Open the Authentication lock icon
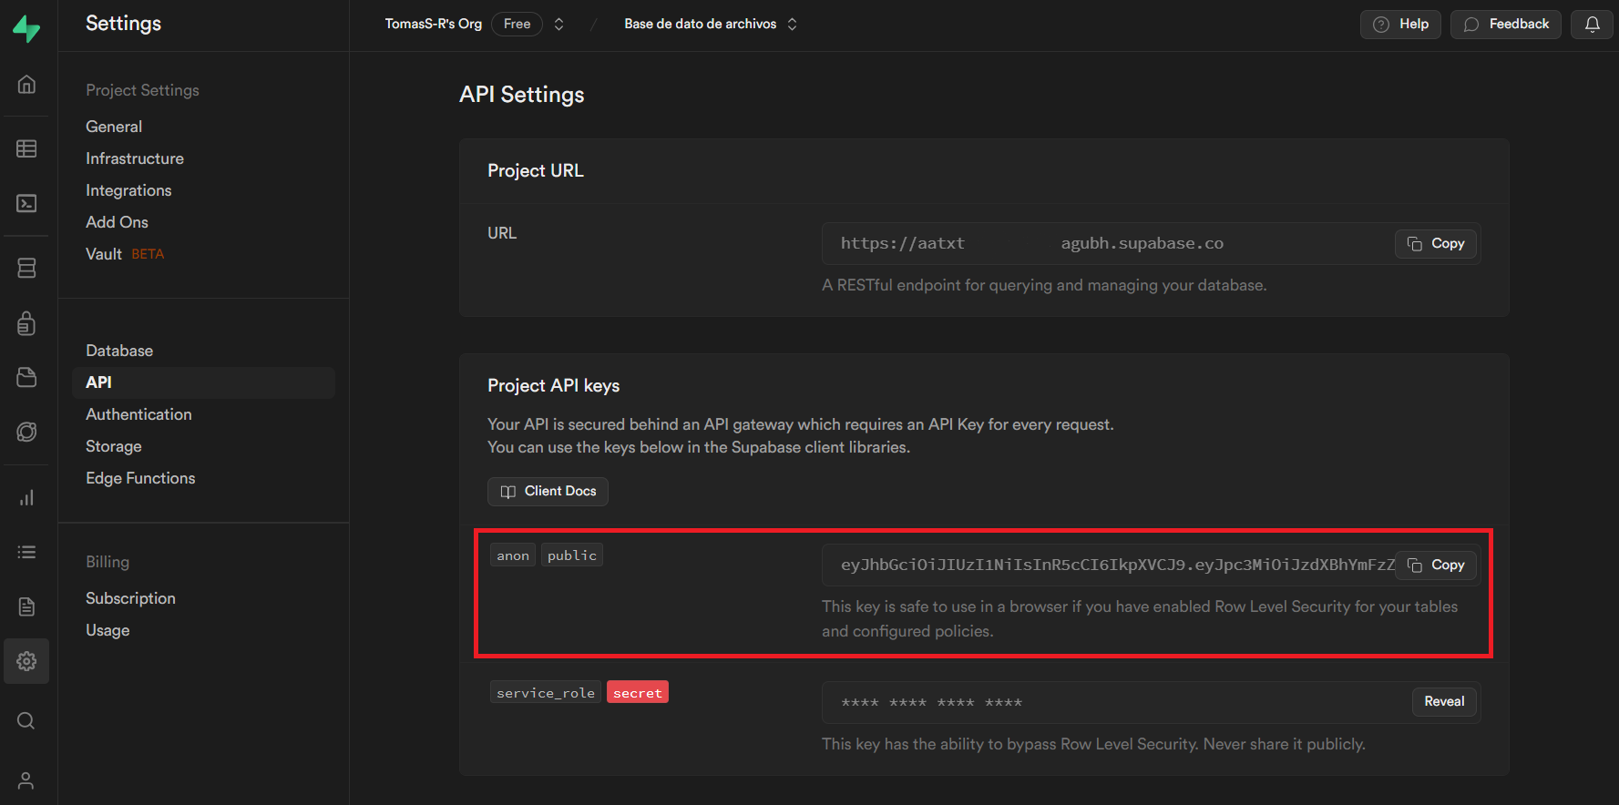 [x=26, y=323]
